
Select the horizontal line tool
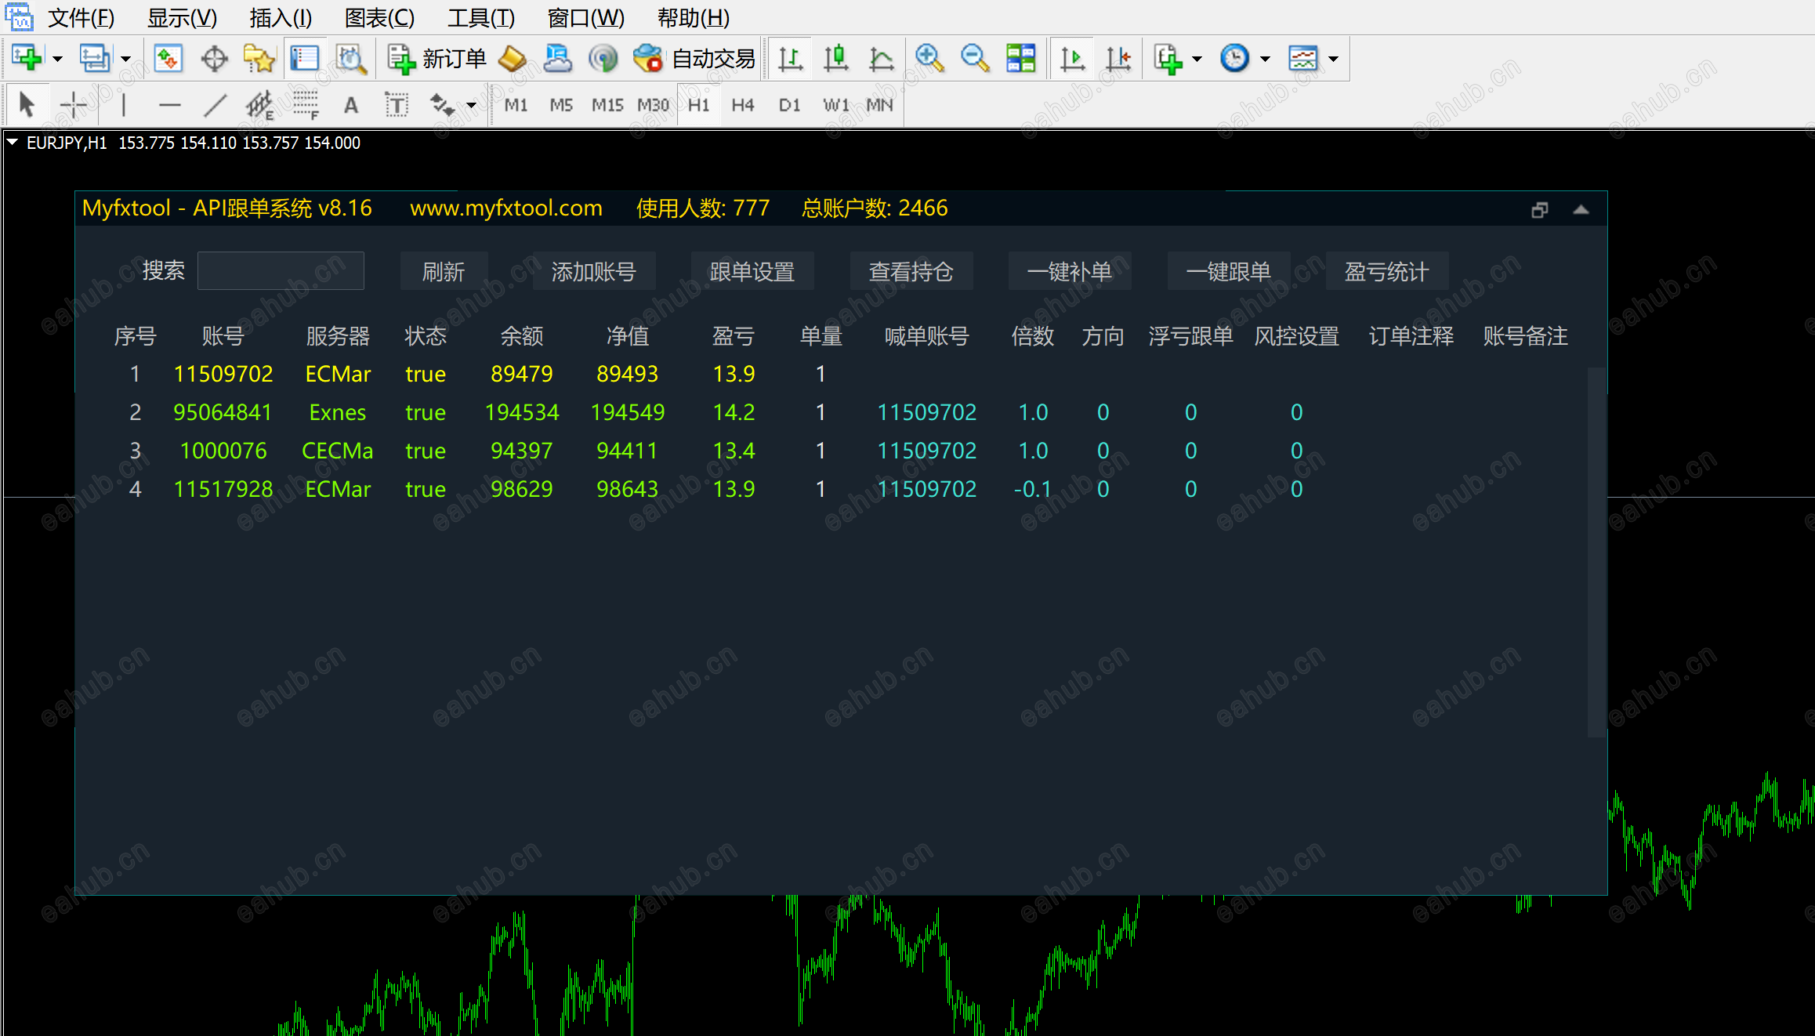click(169, 104)
